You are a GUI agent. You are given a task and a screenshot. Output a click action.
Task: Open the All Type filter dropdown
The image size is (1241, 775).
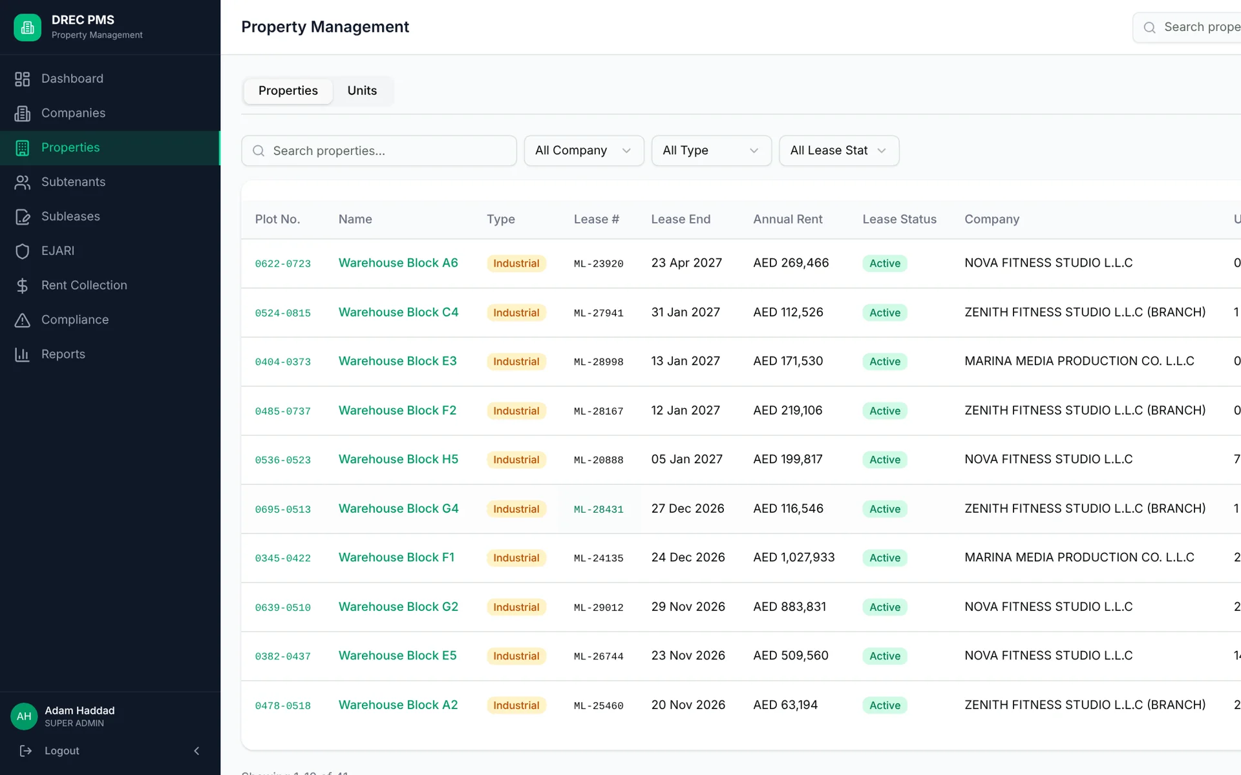(x=711, y=150)
